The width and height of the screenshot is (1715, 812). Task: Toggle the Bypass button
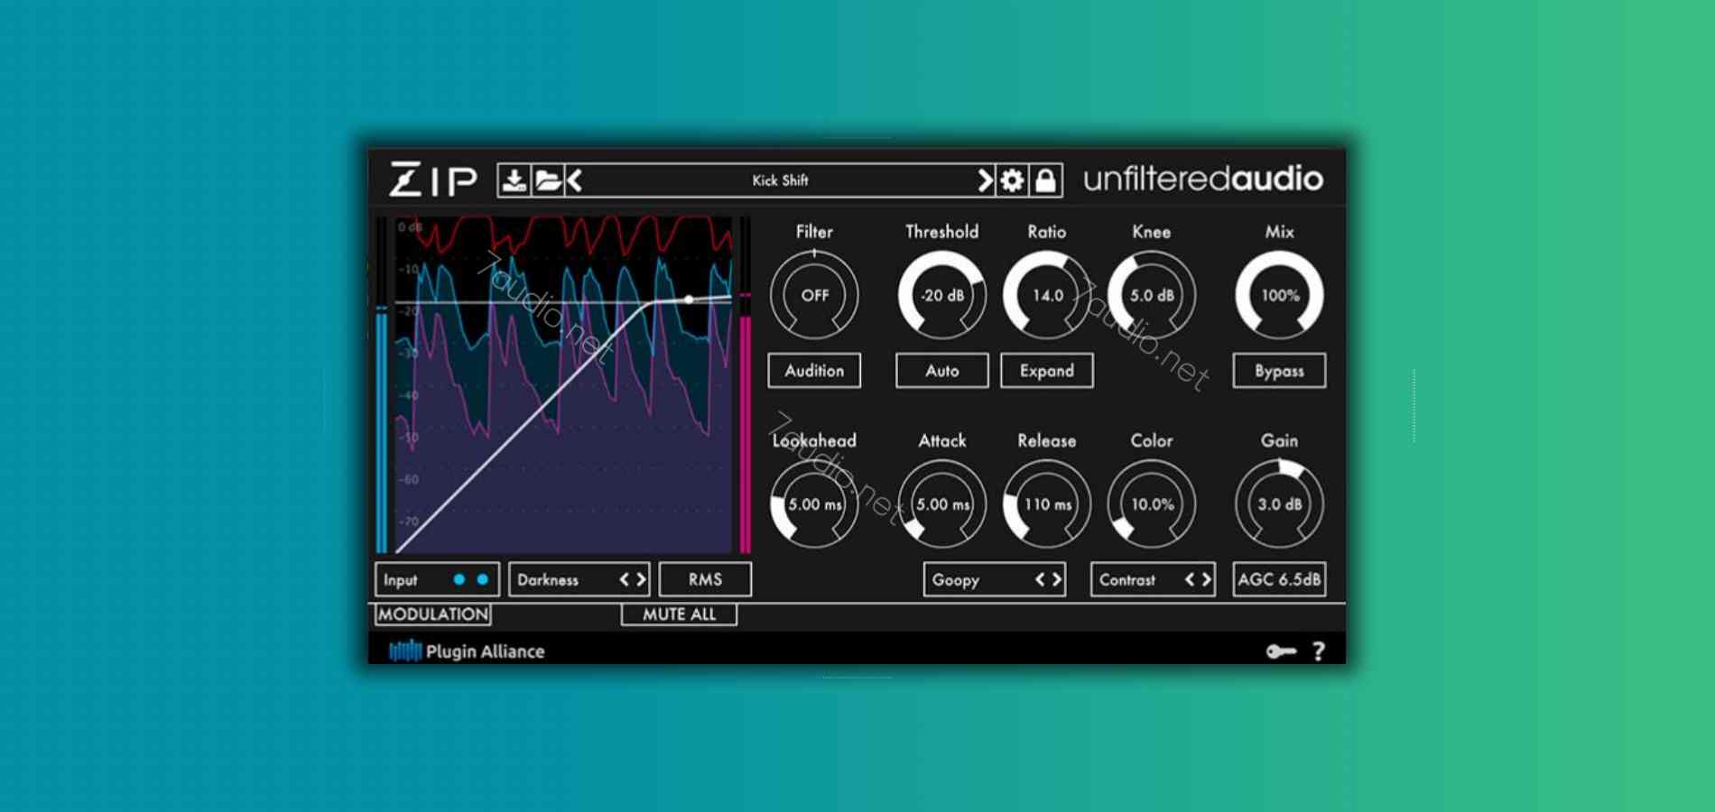[1280, 371]
